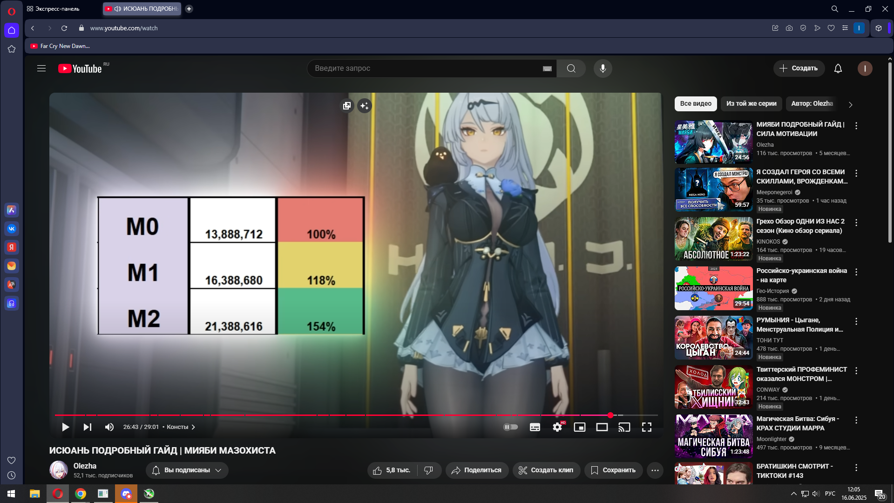Viewport: 894px width, 503px height.
Task: Open Olezha channel avatar
Action: pyautogui.click(x=59, y=470)
